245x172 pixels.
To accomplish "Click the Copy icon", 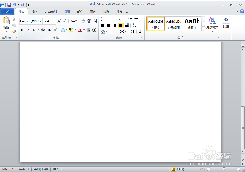I will pos(14,25).
